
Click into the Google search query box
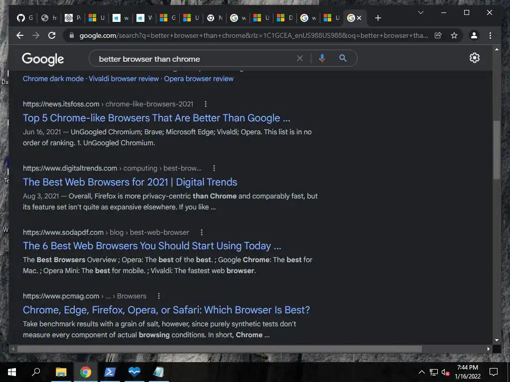tap(195, 59)
